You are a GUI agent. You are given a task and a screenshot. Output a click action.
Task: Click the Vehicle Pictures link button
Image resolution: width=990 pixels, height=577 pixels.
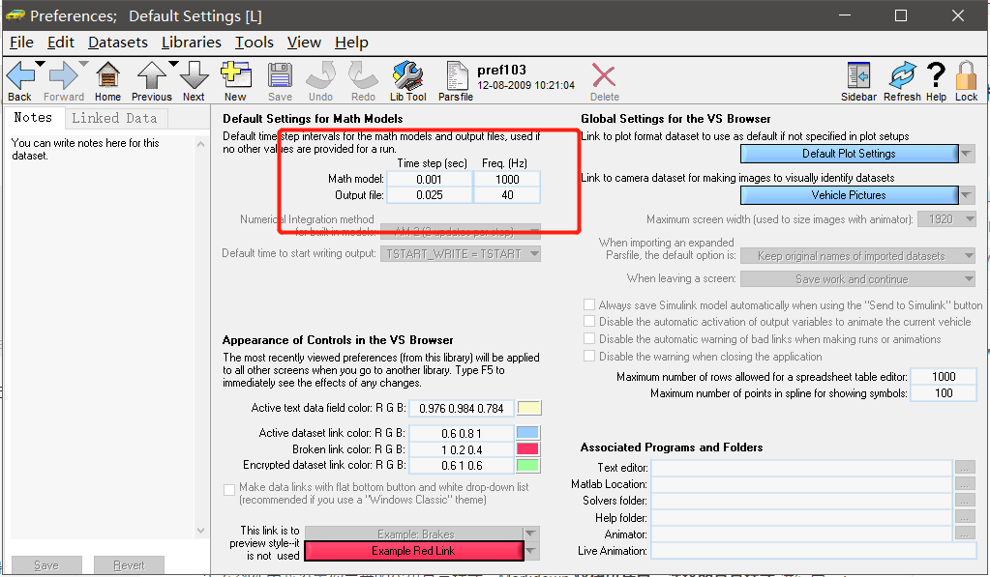tap(849, 195)
